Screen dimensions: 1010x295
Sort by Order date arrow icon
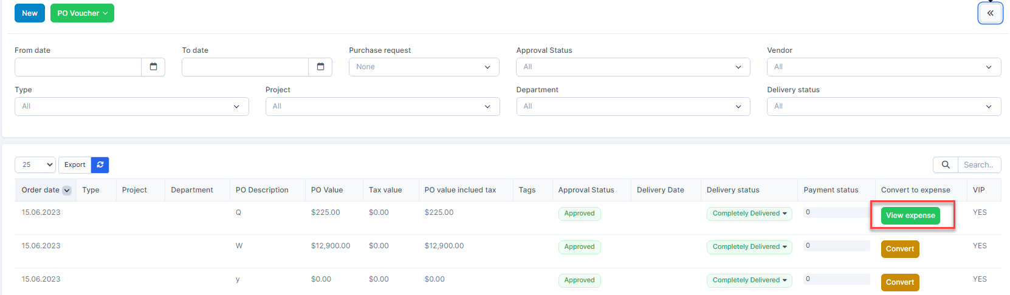click(67, 191)
